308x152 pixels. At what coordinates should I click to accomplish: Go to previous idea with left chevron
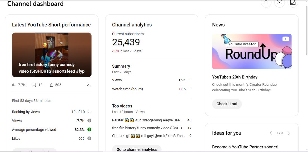(x=271, y=133)
